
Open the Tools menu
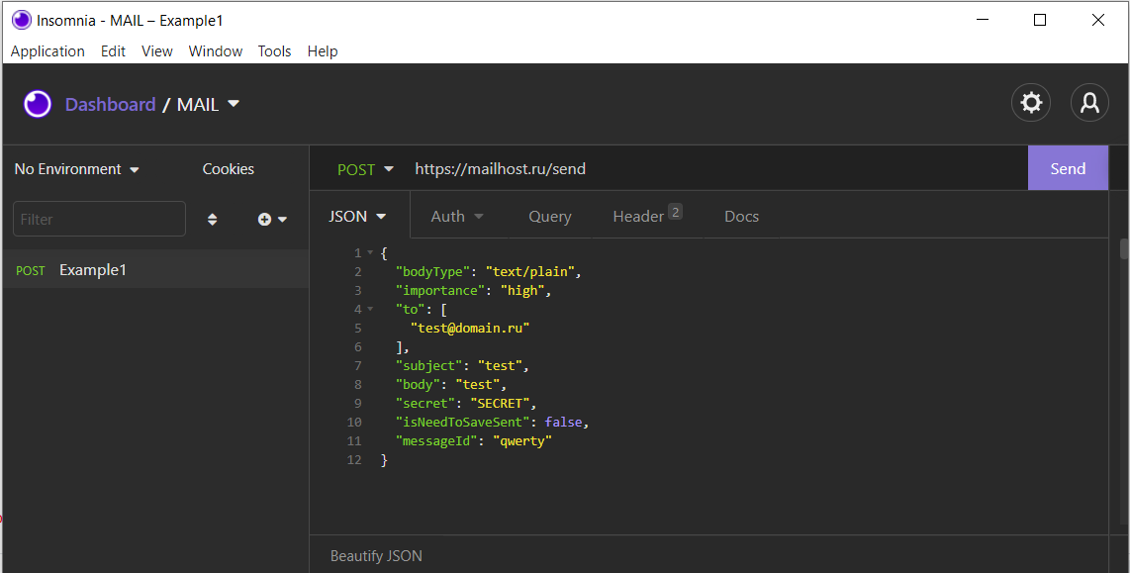point(274,50)
